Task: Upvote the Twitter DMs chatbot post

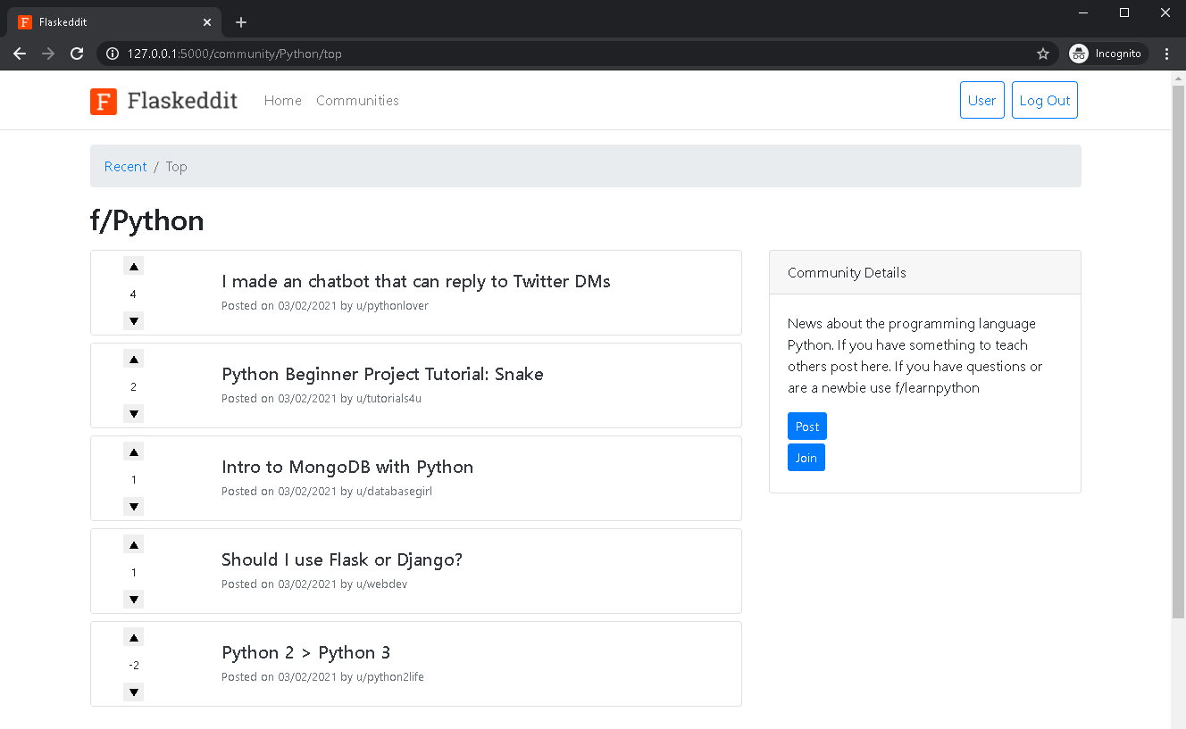Action: (x=133, y=266)
